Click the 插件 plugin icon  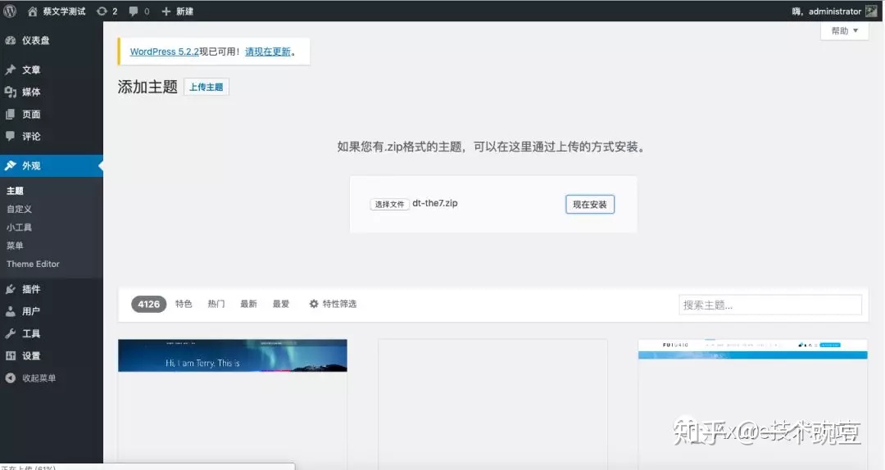(x=10, y=289)
